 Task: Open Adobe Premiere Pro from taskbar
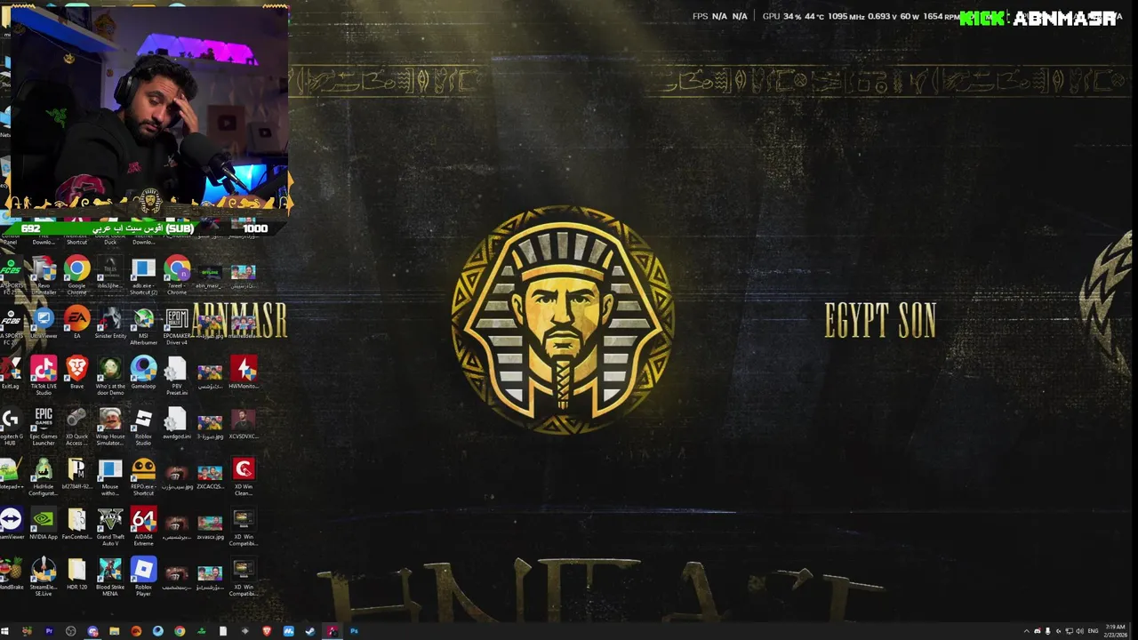point(49,631)
